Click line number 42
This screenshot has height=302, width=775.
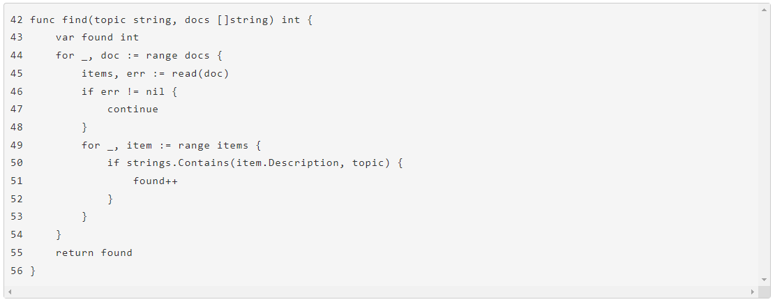[17, 20]
